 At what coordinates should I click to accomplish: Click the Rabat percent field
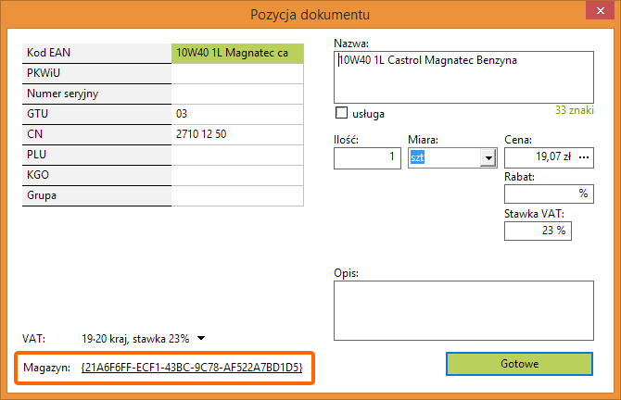[x=549, y=194]
